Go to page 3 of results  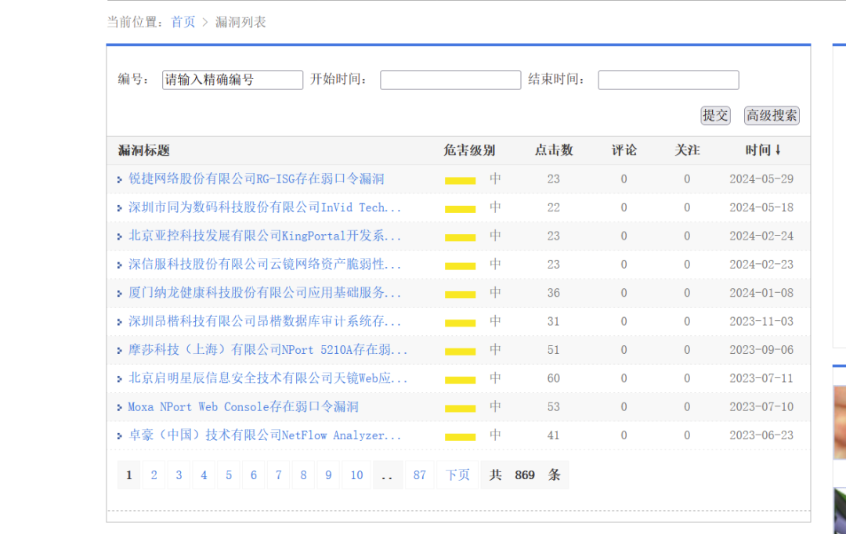coord(179,475)
